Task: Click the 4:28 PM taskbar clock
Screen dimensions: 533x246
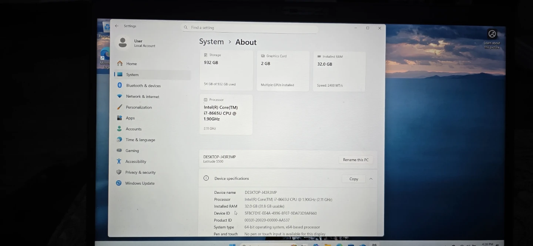Action: pyautogui.click(x=487, y=244)
